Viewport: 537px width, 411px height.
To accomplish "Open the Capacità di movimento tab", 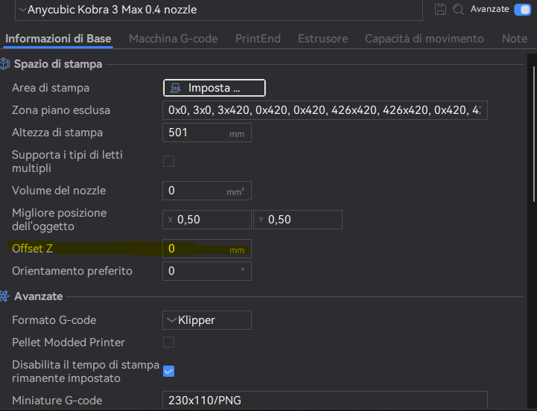I will (x=425, y=39).
